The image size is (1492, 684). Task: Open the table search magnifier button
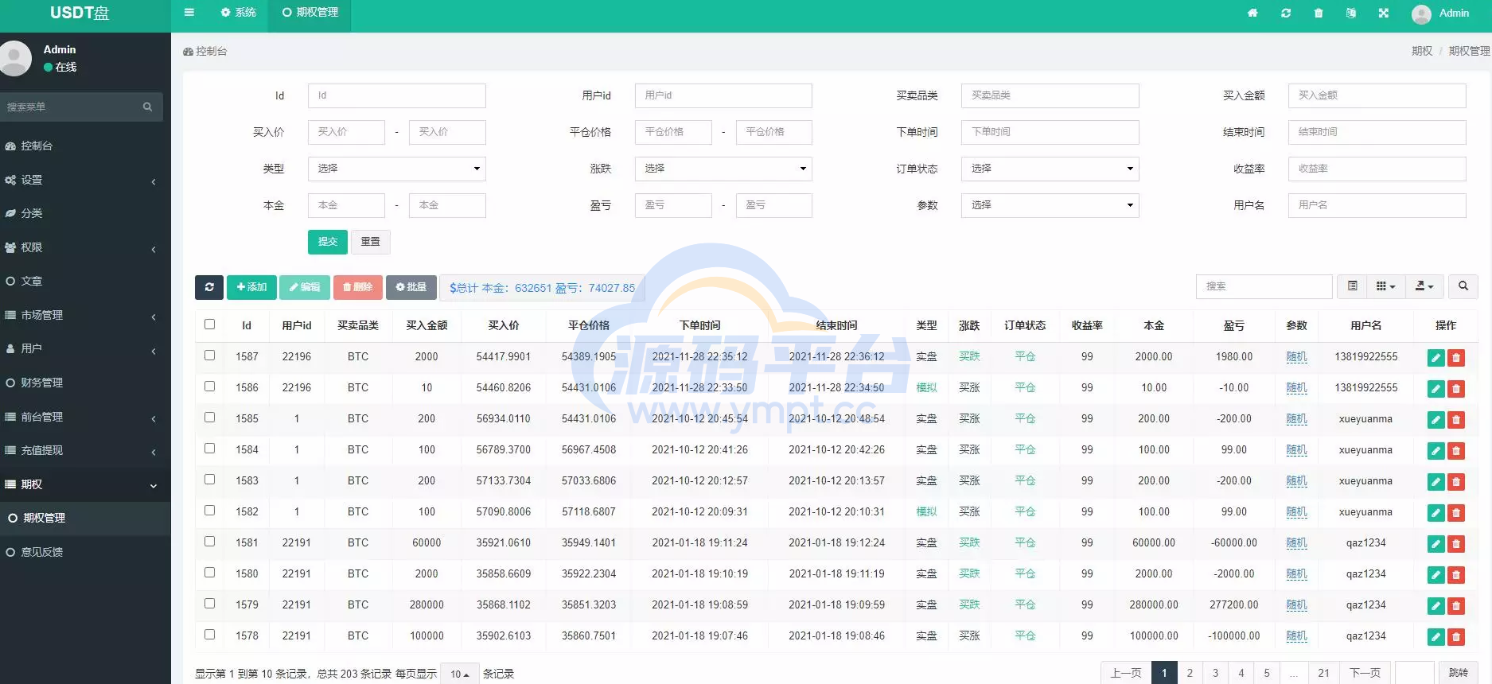point(1463,286)
